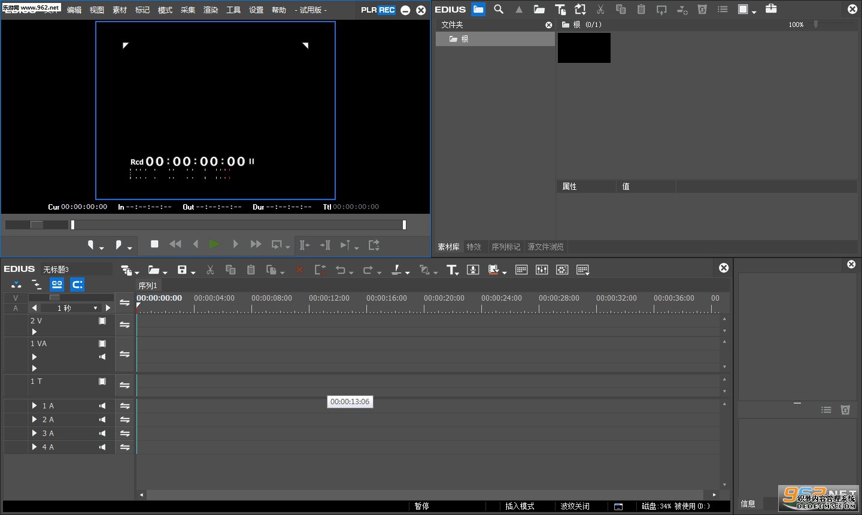Open the 模式 menu
This screenshot has width=862, height=515.
pos(165,10)
